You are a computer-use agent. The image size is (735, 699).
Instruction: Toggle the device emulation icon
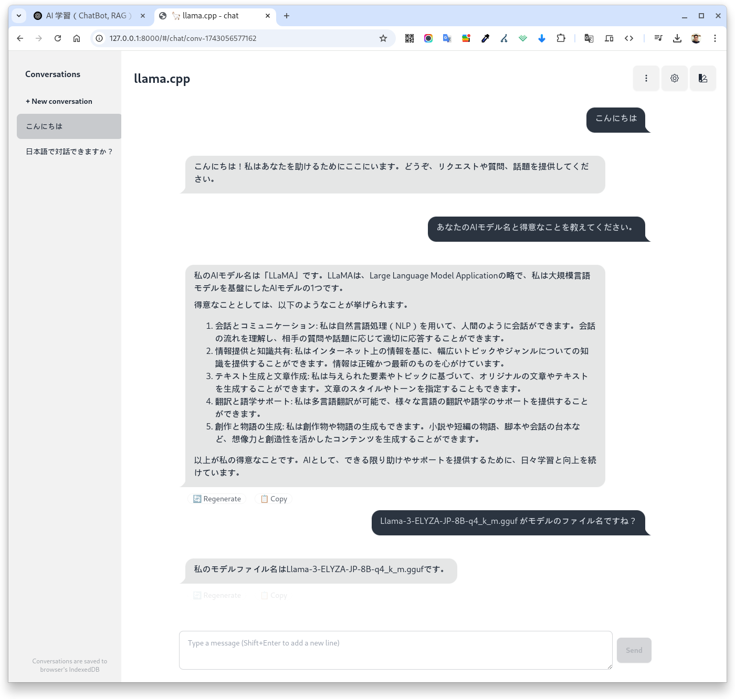(609, 38)
